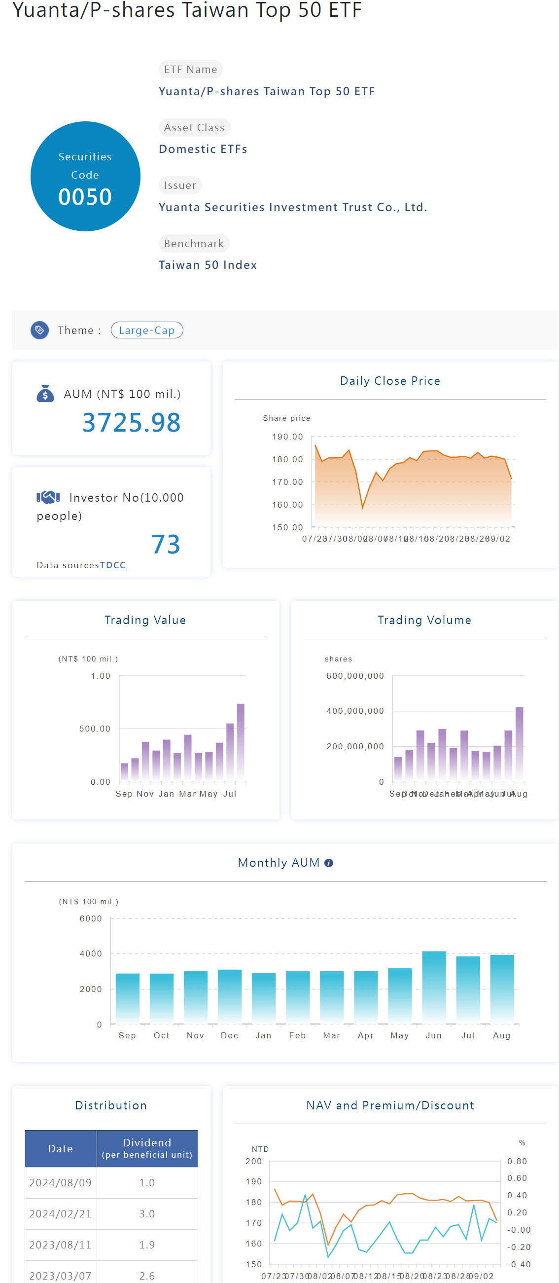Click the Sep bar in Monthly AUM
Screen dimensions: 559x1283
[x=128, y=997]
